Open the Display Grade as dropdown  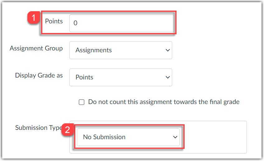(120, 77)
